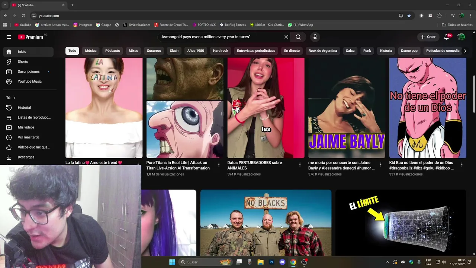
Task: Open Descargas in the sidebar
Action: pyautogui.click(x=28, y=157)
